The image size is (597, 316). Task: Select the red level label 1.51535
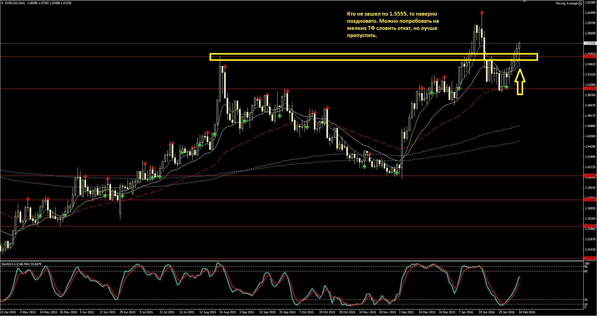point(590,89)
